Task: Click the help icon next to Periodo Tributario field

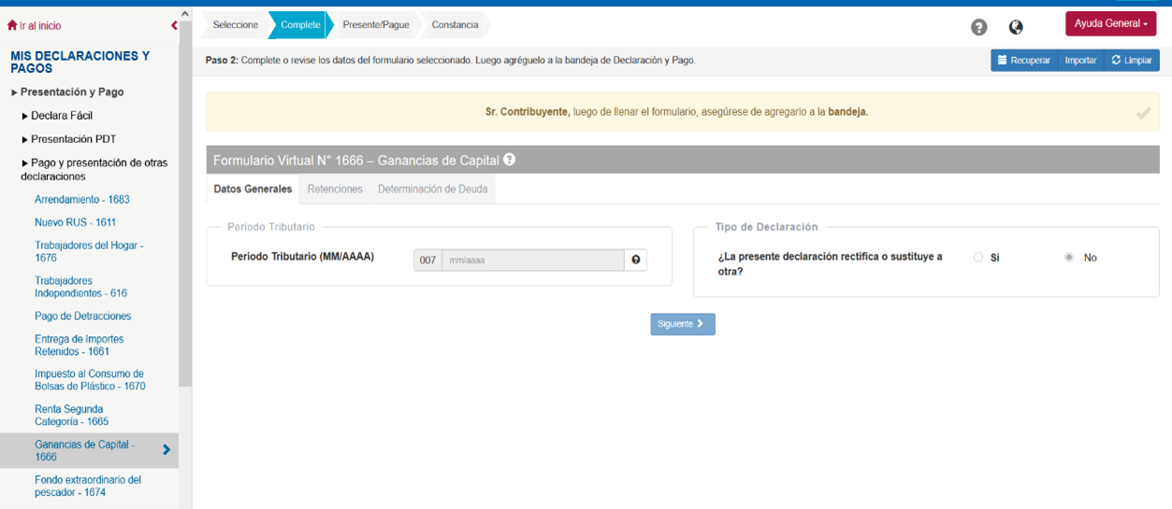Action: click(x=636, y=260)
